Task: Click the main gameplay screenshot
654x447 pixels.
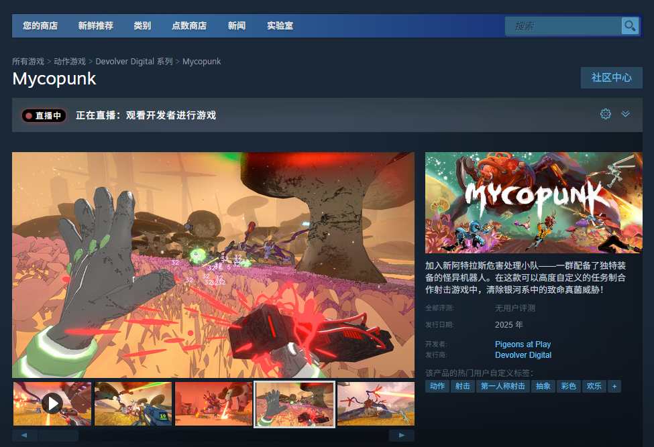Action: 213,265
